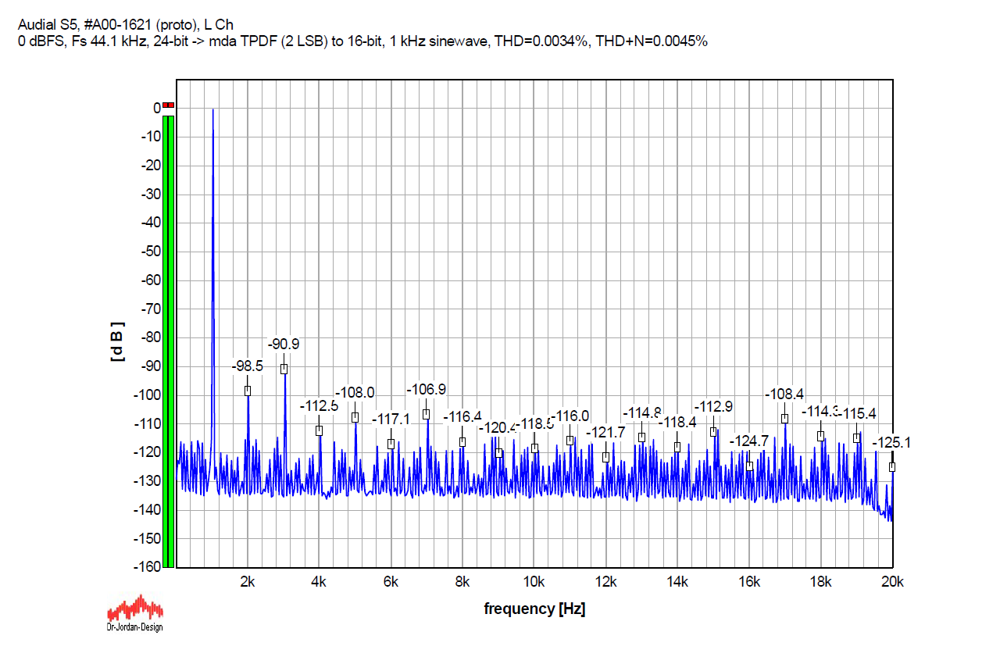
Task: Click the square marker labeled -117.1
Action: point(391,444)
